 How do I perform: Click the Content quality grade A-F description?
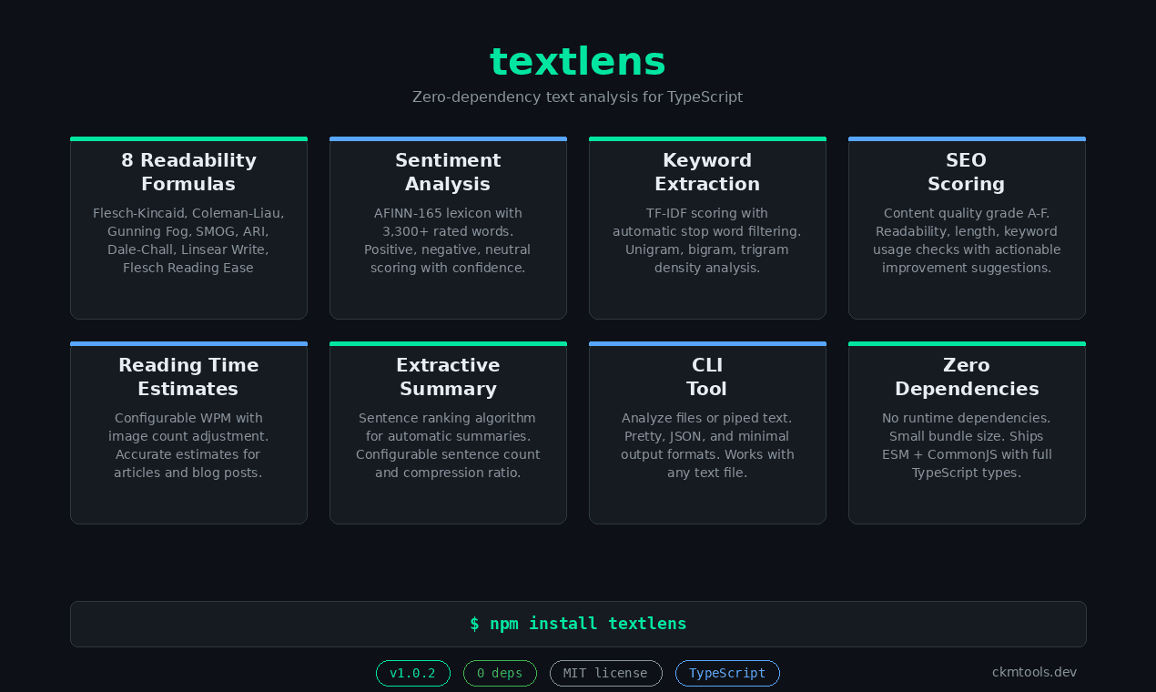click(x=966, y=240)
